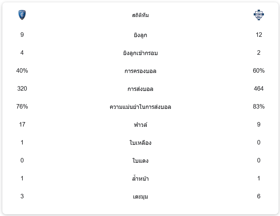This screenshot has width=280, height=216.
Task: Click Como's 83% pass accuracy value
Action: (258, 107)
